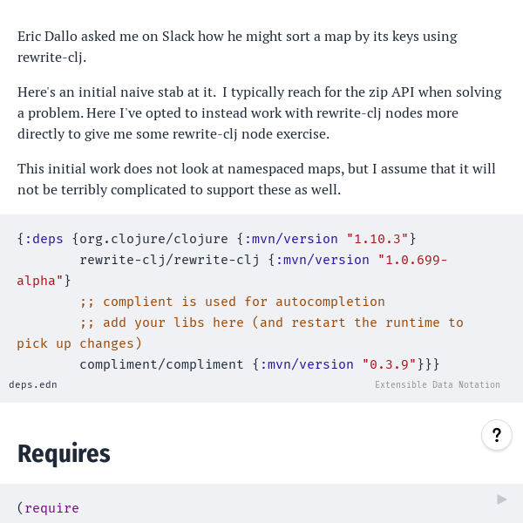Click the Requires section heading
The height and width of the screenshot is (523, 523).
64,454
